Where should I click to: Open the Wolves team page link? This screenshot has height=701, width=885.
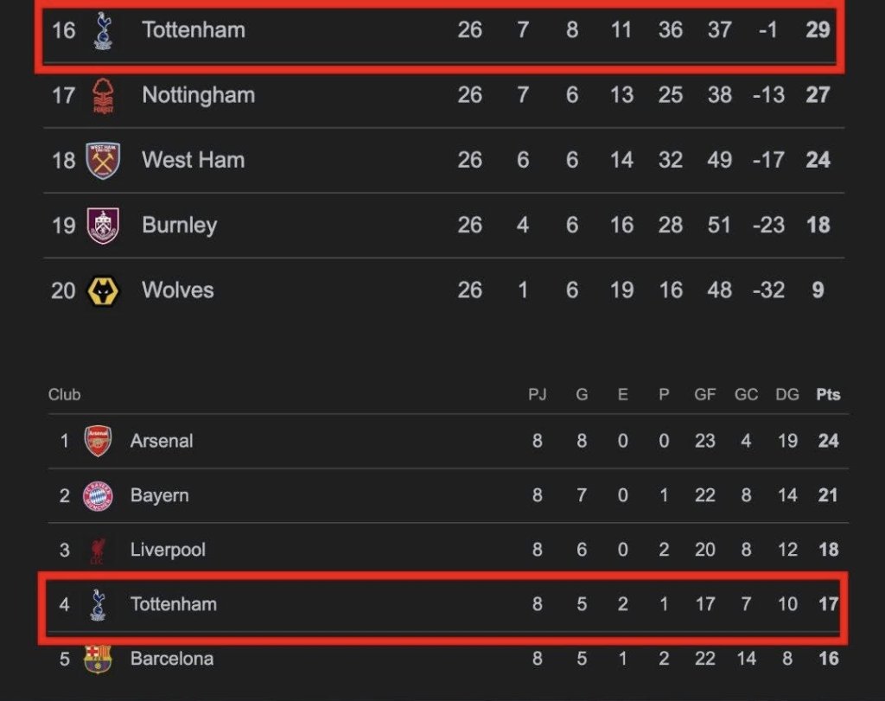177,290
